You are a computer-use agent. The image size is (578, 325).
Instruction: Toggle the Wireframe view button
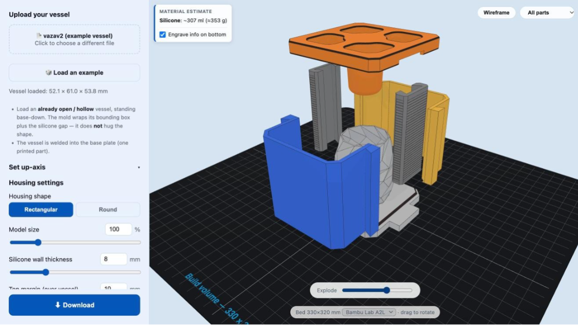click(496, 13)
